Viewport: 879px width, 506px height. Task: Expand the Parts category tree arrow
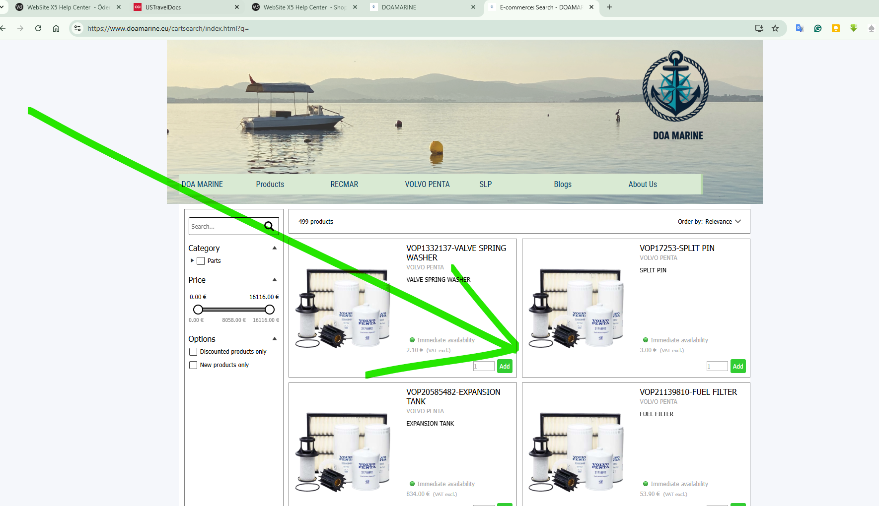click(192, 260)
